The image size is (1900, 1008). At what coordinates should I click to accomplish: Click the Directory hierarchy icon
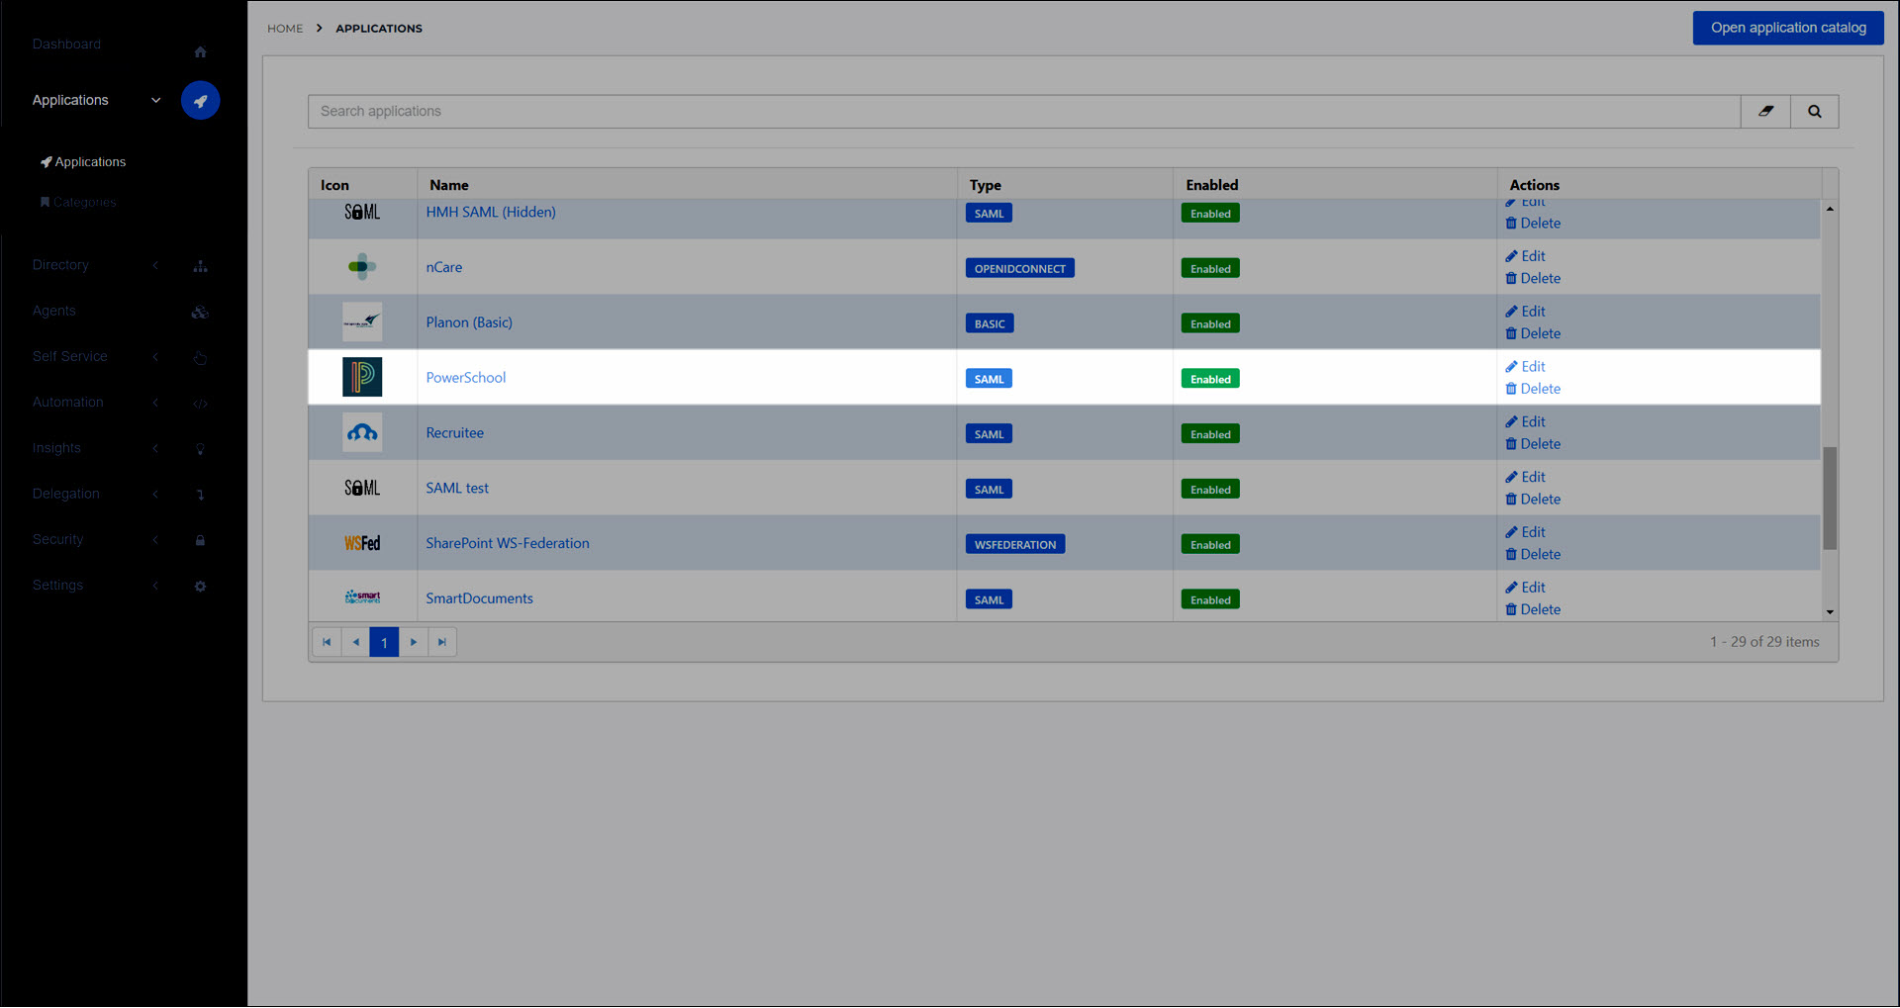pos(200,266)
